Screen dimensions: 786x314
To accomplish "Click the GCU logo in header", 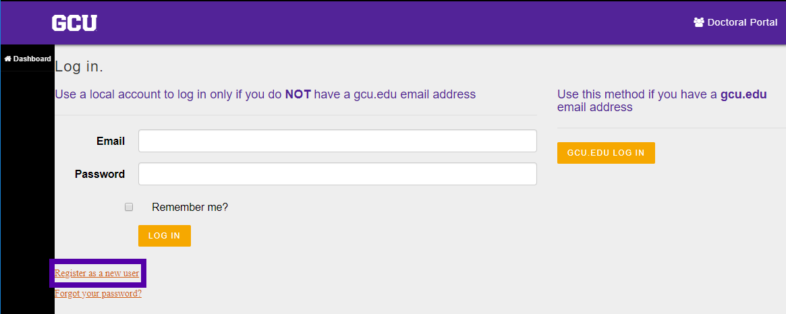I will tap(74, 23).
